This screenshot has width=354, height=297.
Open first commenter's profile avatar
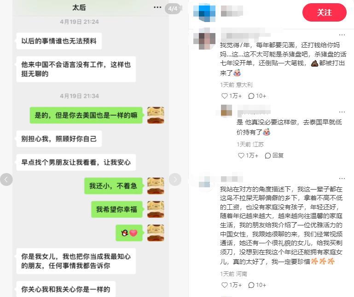click(204, 39)
